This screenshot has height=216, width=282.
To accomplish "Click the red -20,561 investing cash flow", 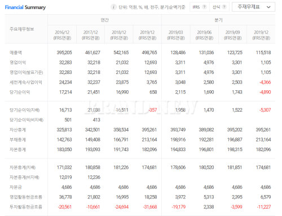I will pyautogui.click(x=65, y=207).
